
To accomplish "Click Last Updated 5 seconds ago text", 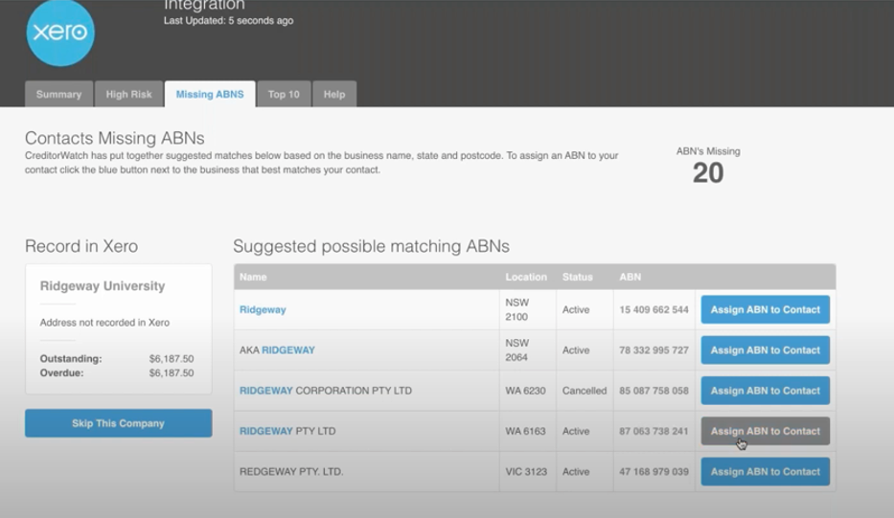I will [229, 20].
